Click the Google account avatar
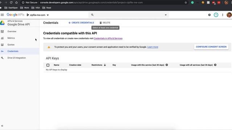 (229, 15)
